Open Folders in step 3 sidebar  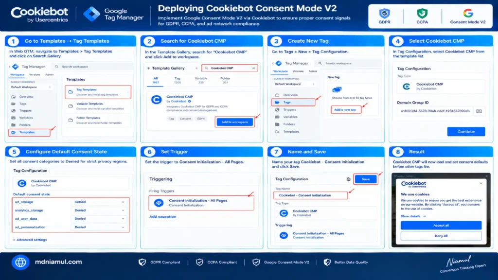tap(289, 124)
